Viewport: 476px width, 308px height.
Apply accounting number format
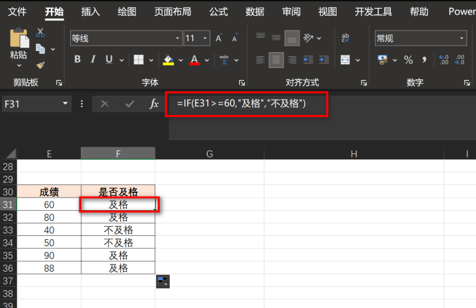383,59
